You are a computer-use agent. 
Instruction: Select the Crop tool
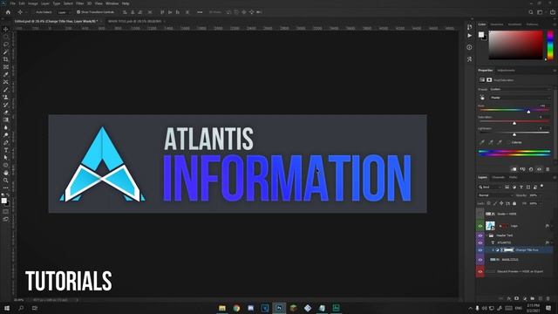click(x=6, y=59)
